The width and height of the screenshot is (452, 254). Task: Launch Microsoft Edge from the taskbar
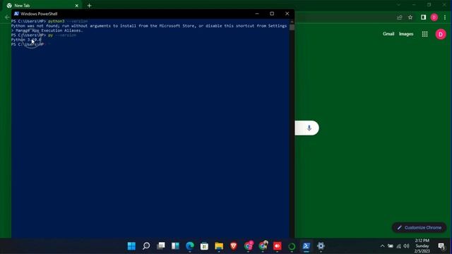point(190,246)
